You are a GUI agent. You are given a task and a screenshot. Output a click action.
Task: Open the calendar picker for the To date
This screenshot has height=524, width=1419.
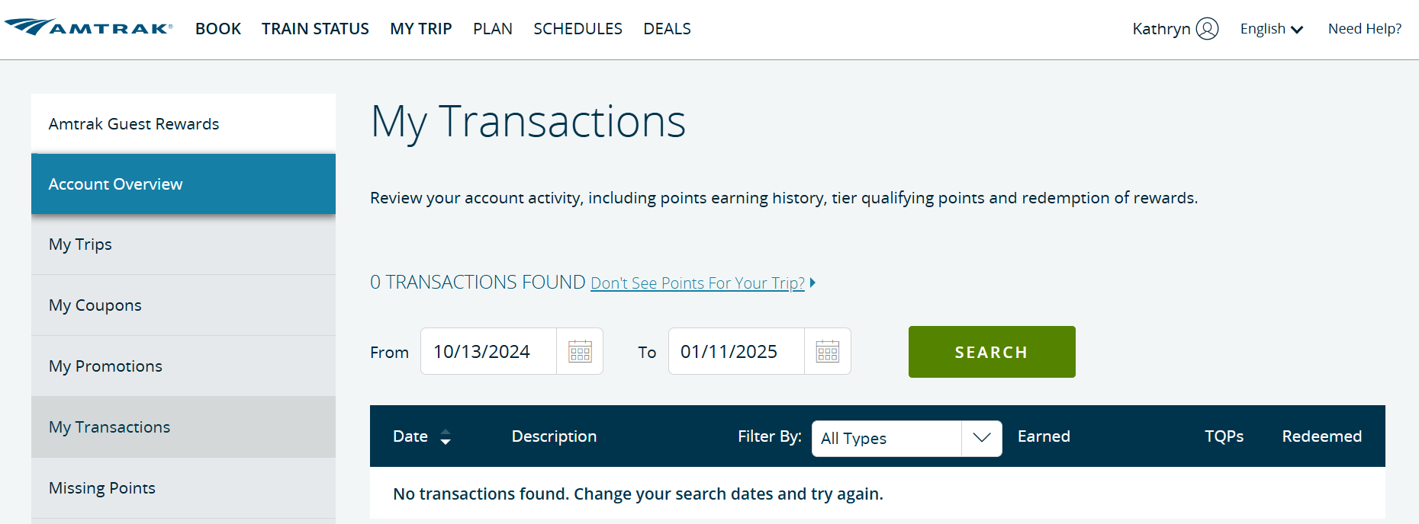(828, 351)
